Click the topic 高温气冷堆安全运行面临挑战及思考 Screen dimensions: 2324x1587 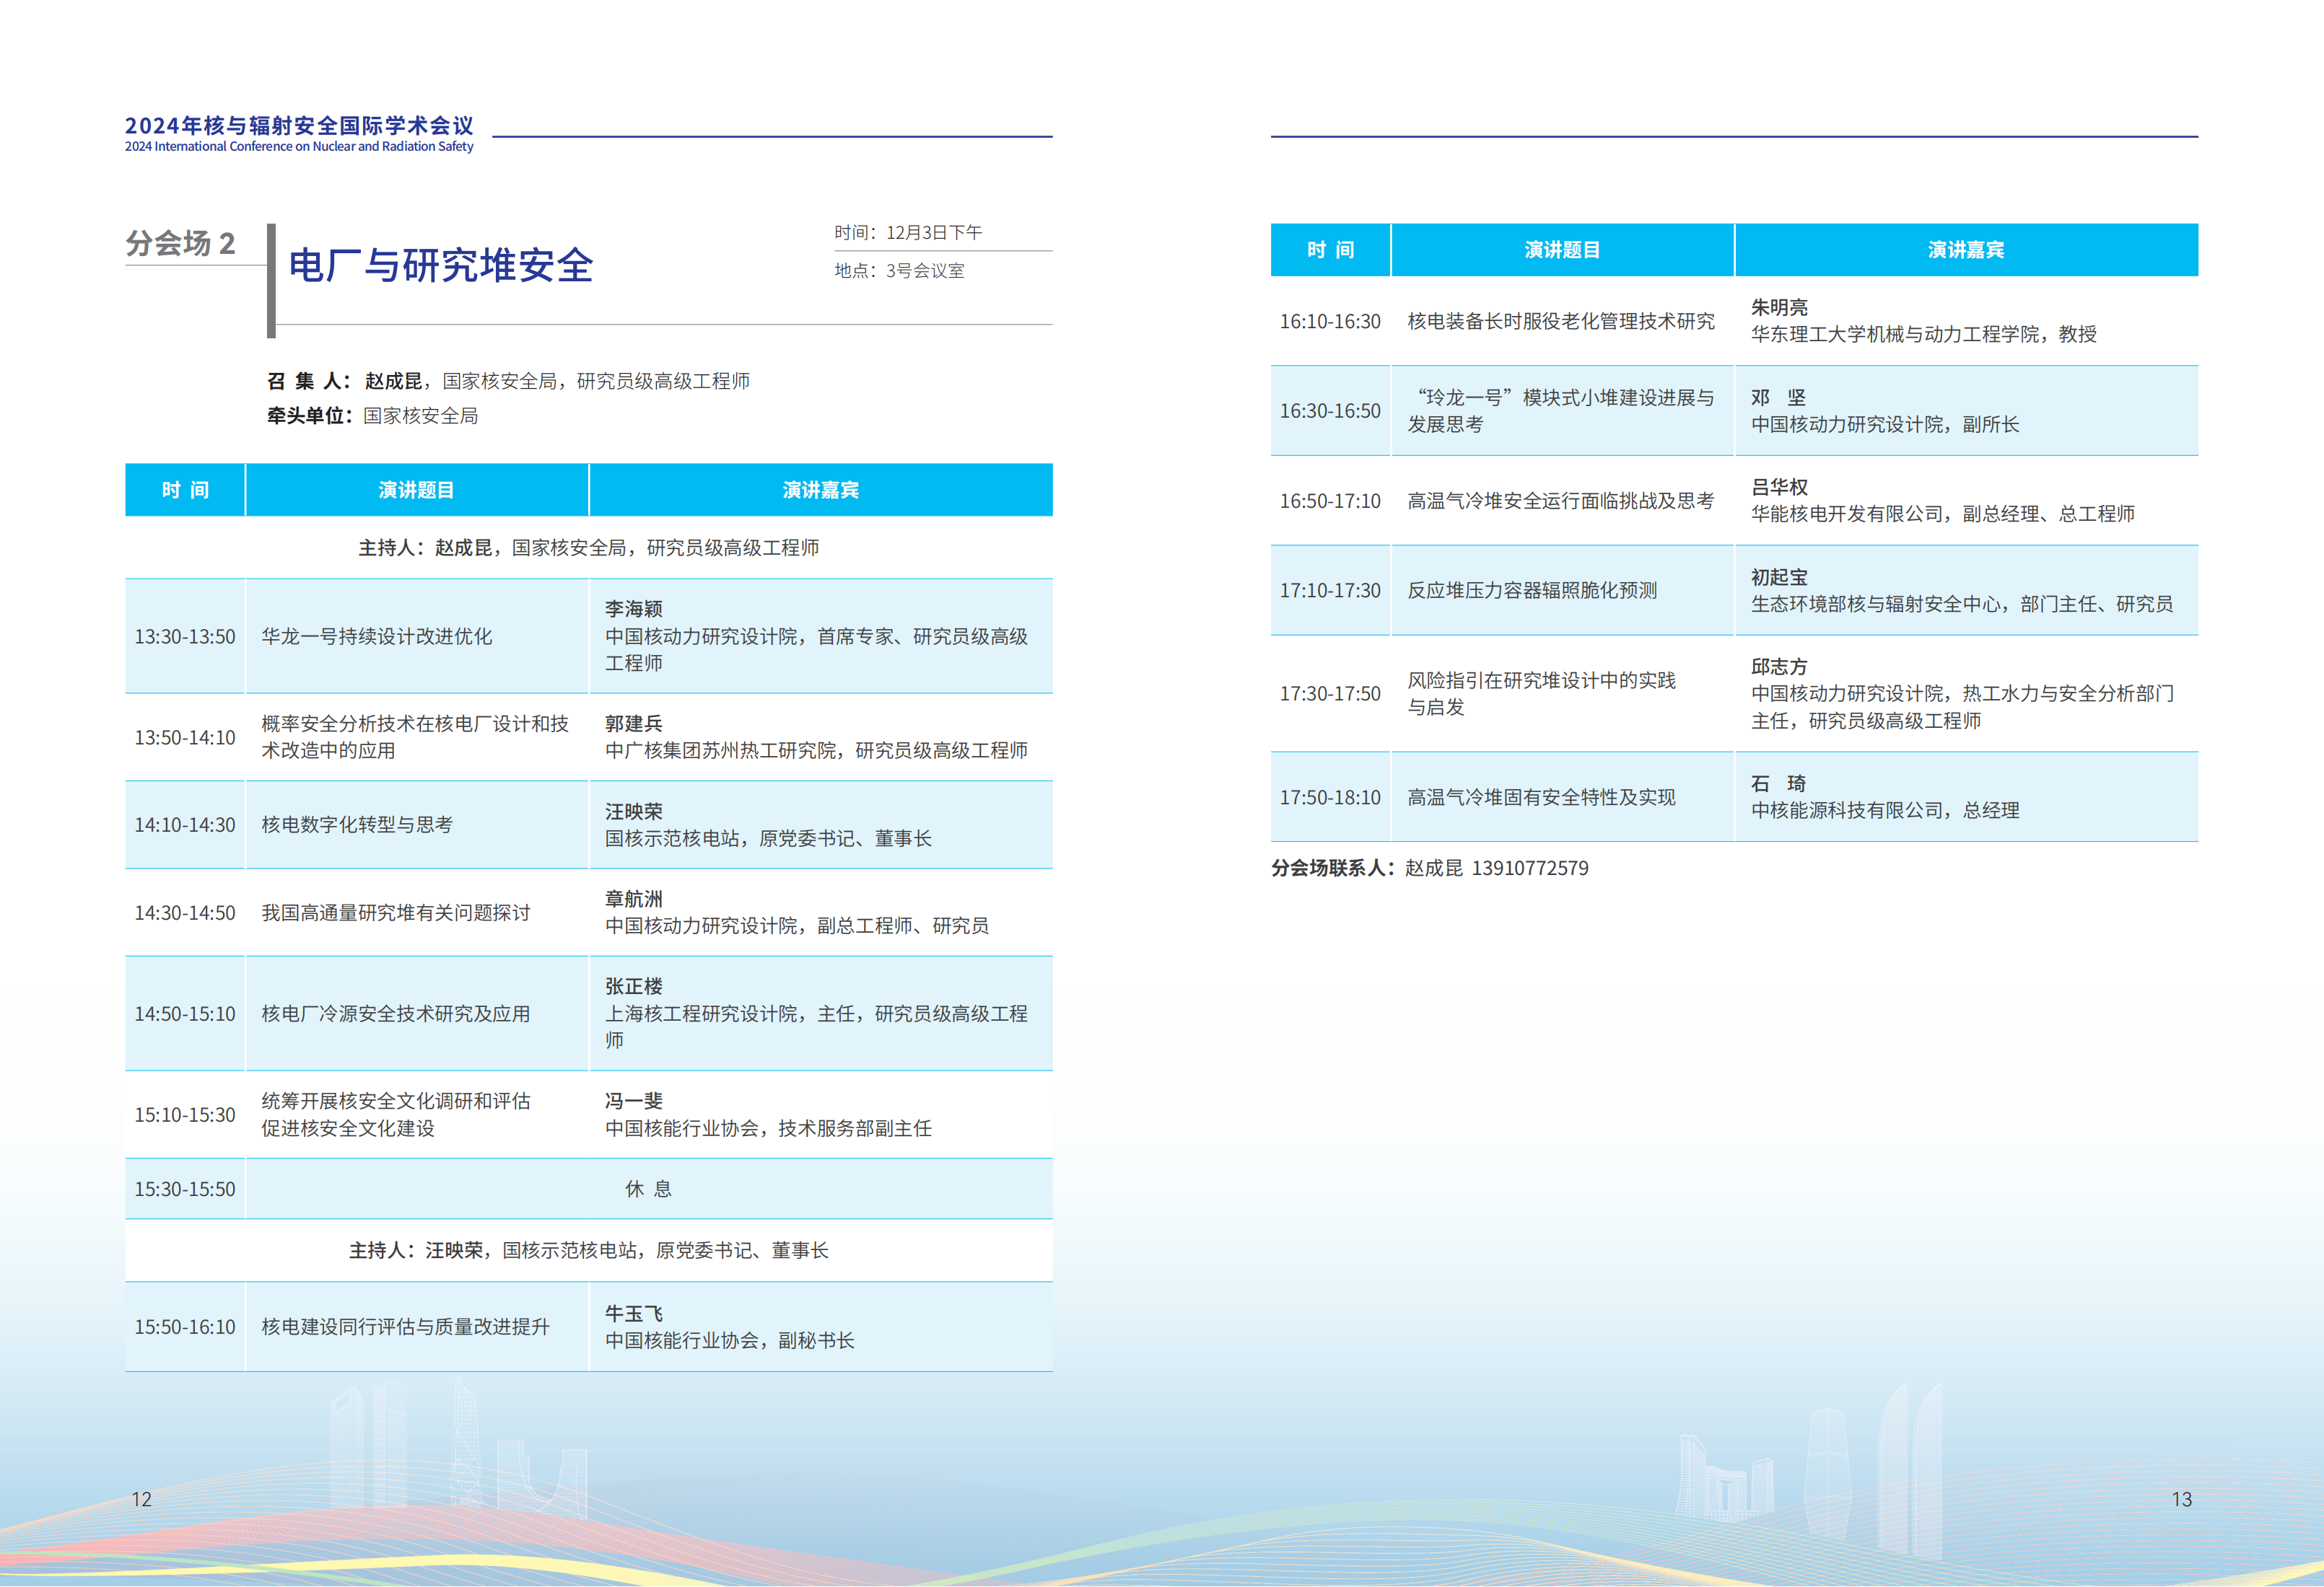pos(1561,501)
